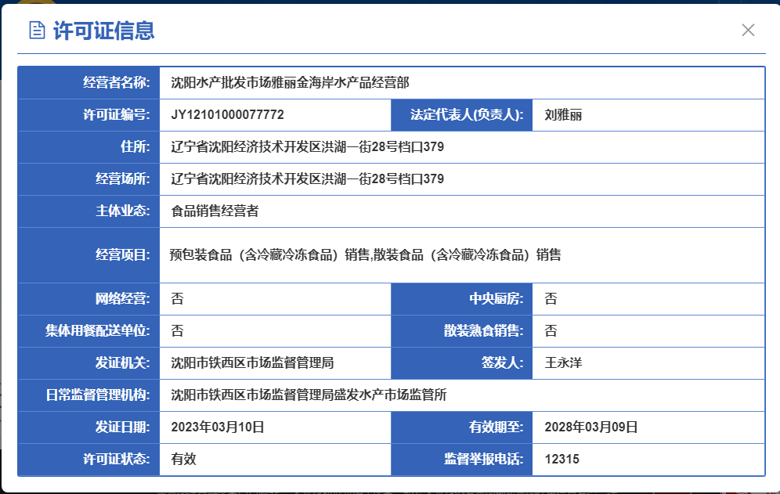Image resolution: width=780 pixels, height=494 pixels.
Task: Close the 许可证信息 dialog
Action: 748,31
